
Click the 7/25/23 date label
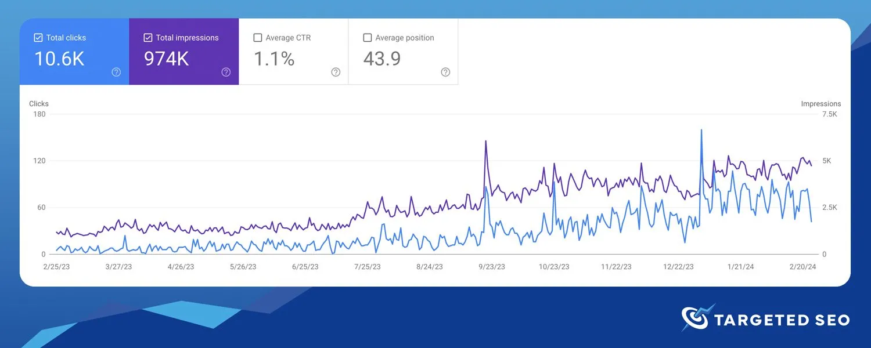coord(367,267)
